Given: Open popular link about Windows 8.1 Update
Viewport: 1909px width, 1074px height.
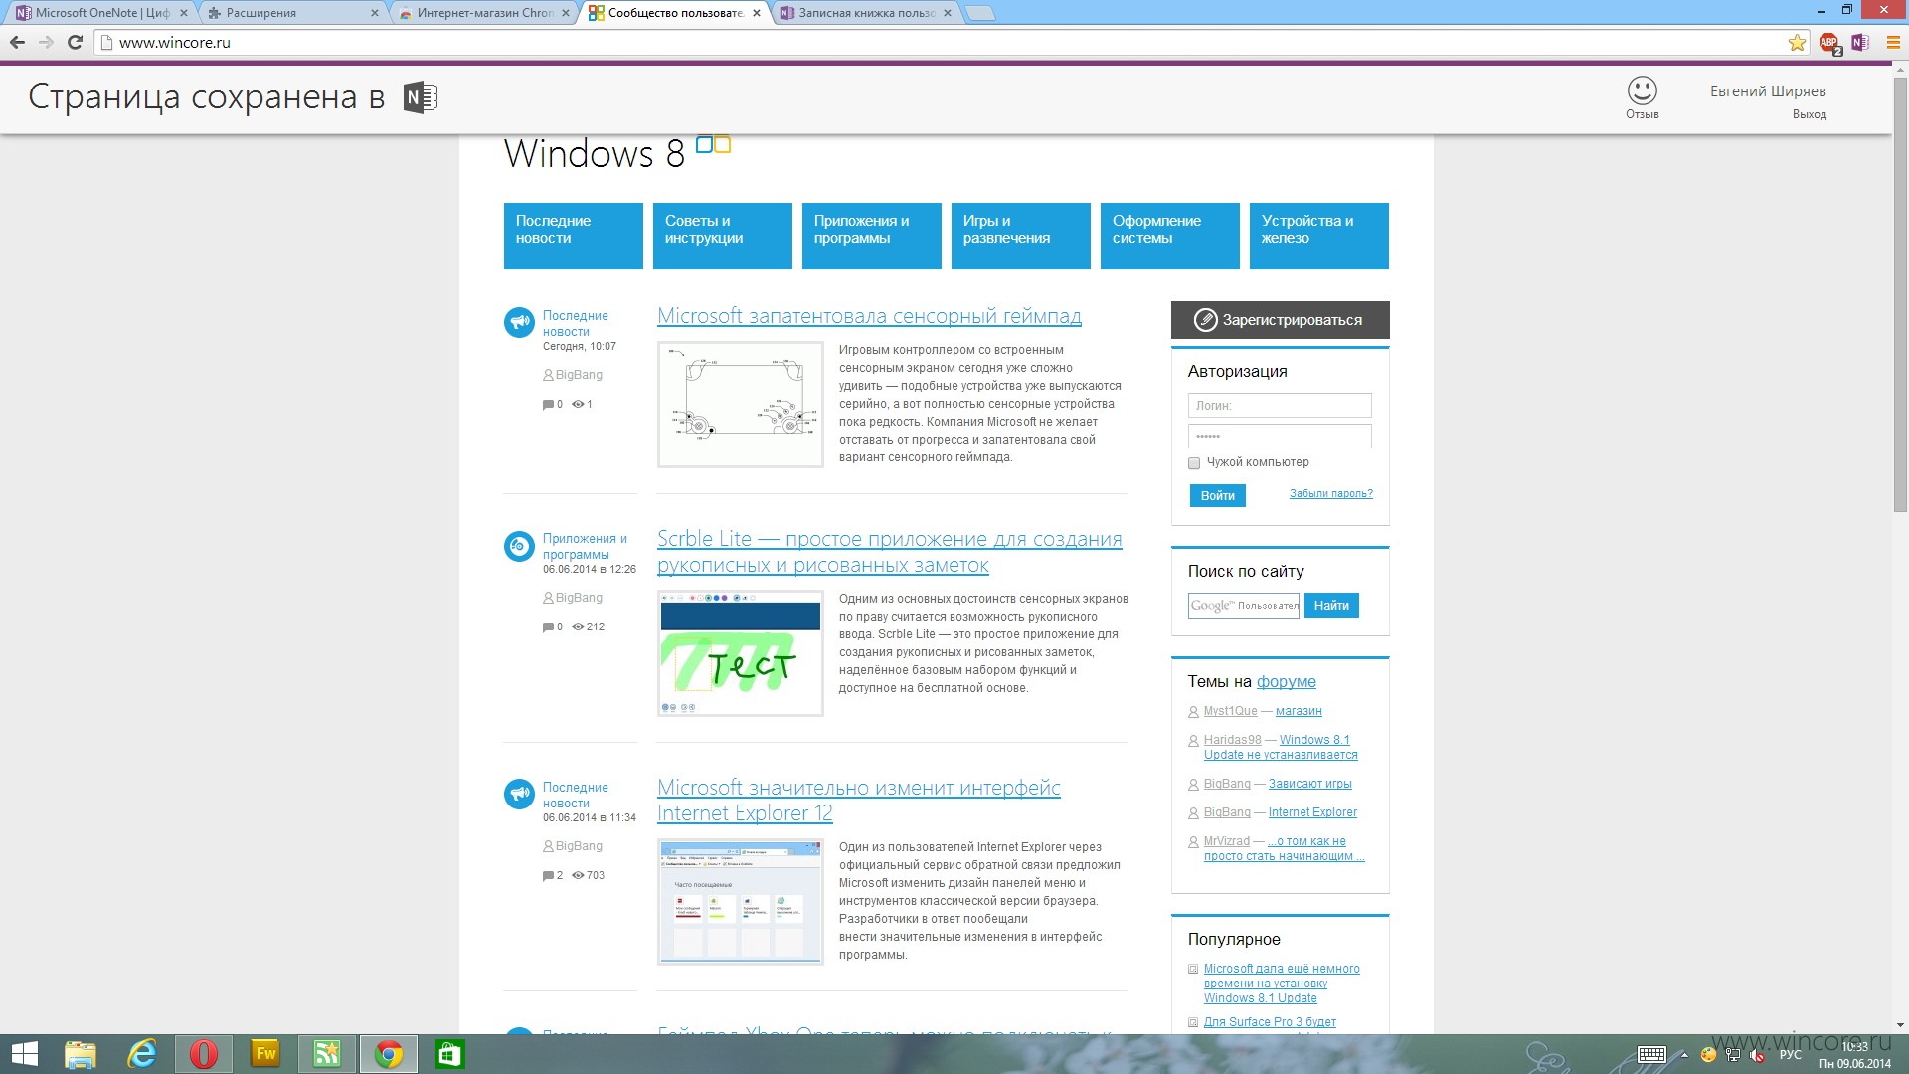Looking at the screenshot, I should pyautogui.click(x=1282, y=984).
